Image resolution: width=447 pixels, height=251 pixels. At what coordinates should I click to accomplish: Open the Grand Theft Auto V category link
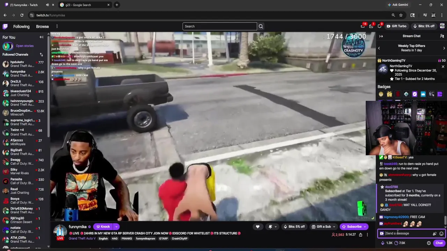[82, 239]
